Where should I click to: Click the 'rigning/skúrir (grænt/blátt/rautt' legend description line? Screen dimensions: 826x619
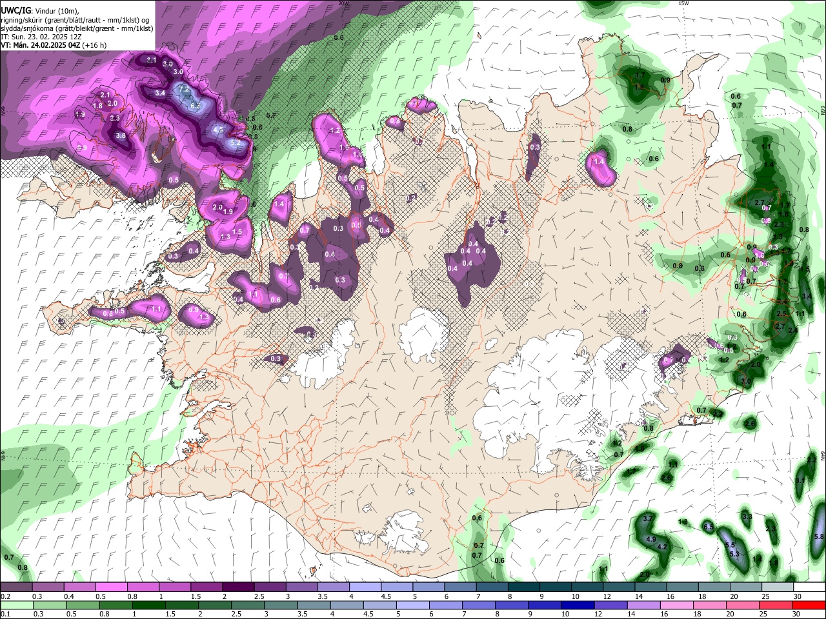tap(76, 20)
